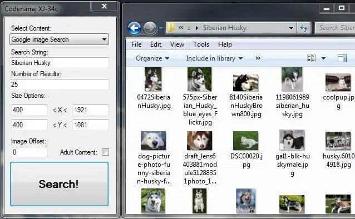
Task: Click the Explorer back arrow button
Action: pyautogui.click(x=134, y=28)
